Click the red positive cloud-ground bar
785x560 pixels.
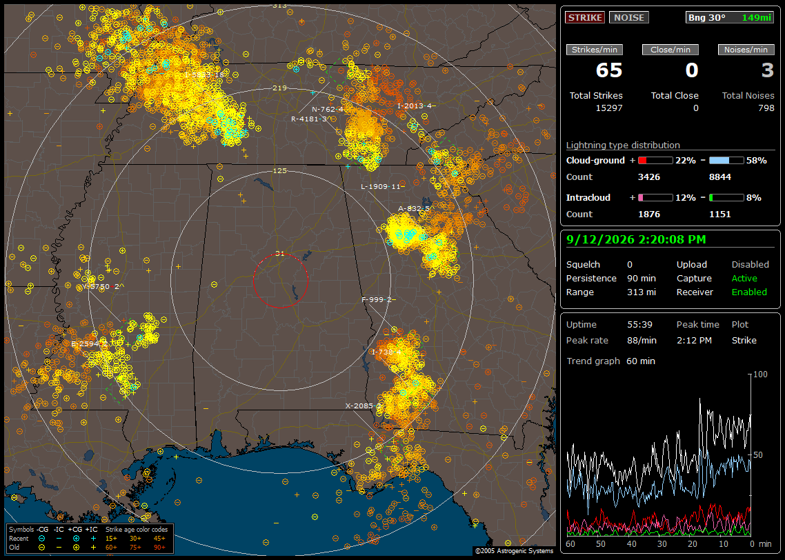coord(655,161)
